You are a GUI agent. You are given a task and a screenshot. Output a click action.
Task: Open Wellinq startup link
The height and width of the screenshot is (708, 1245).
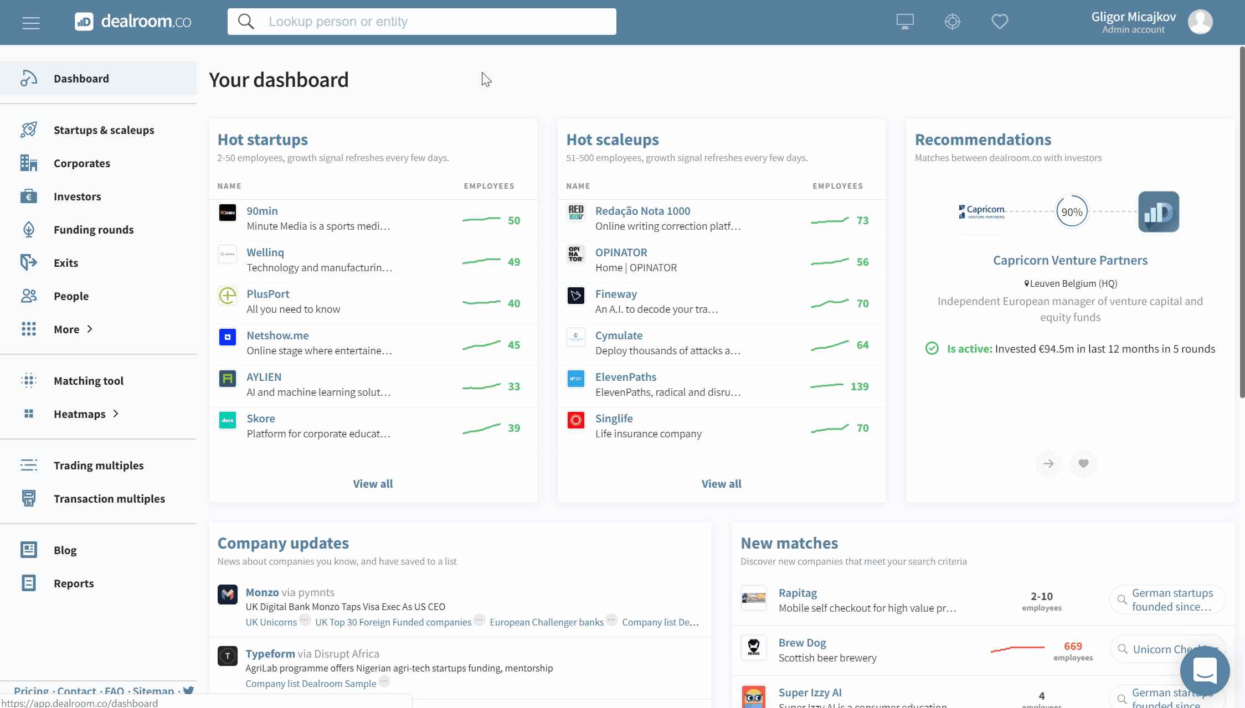pyautogui.click(x=265, y=252)
